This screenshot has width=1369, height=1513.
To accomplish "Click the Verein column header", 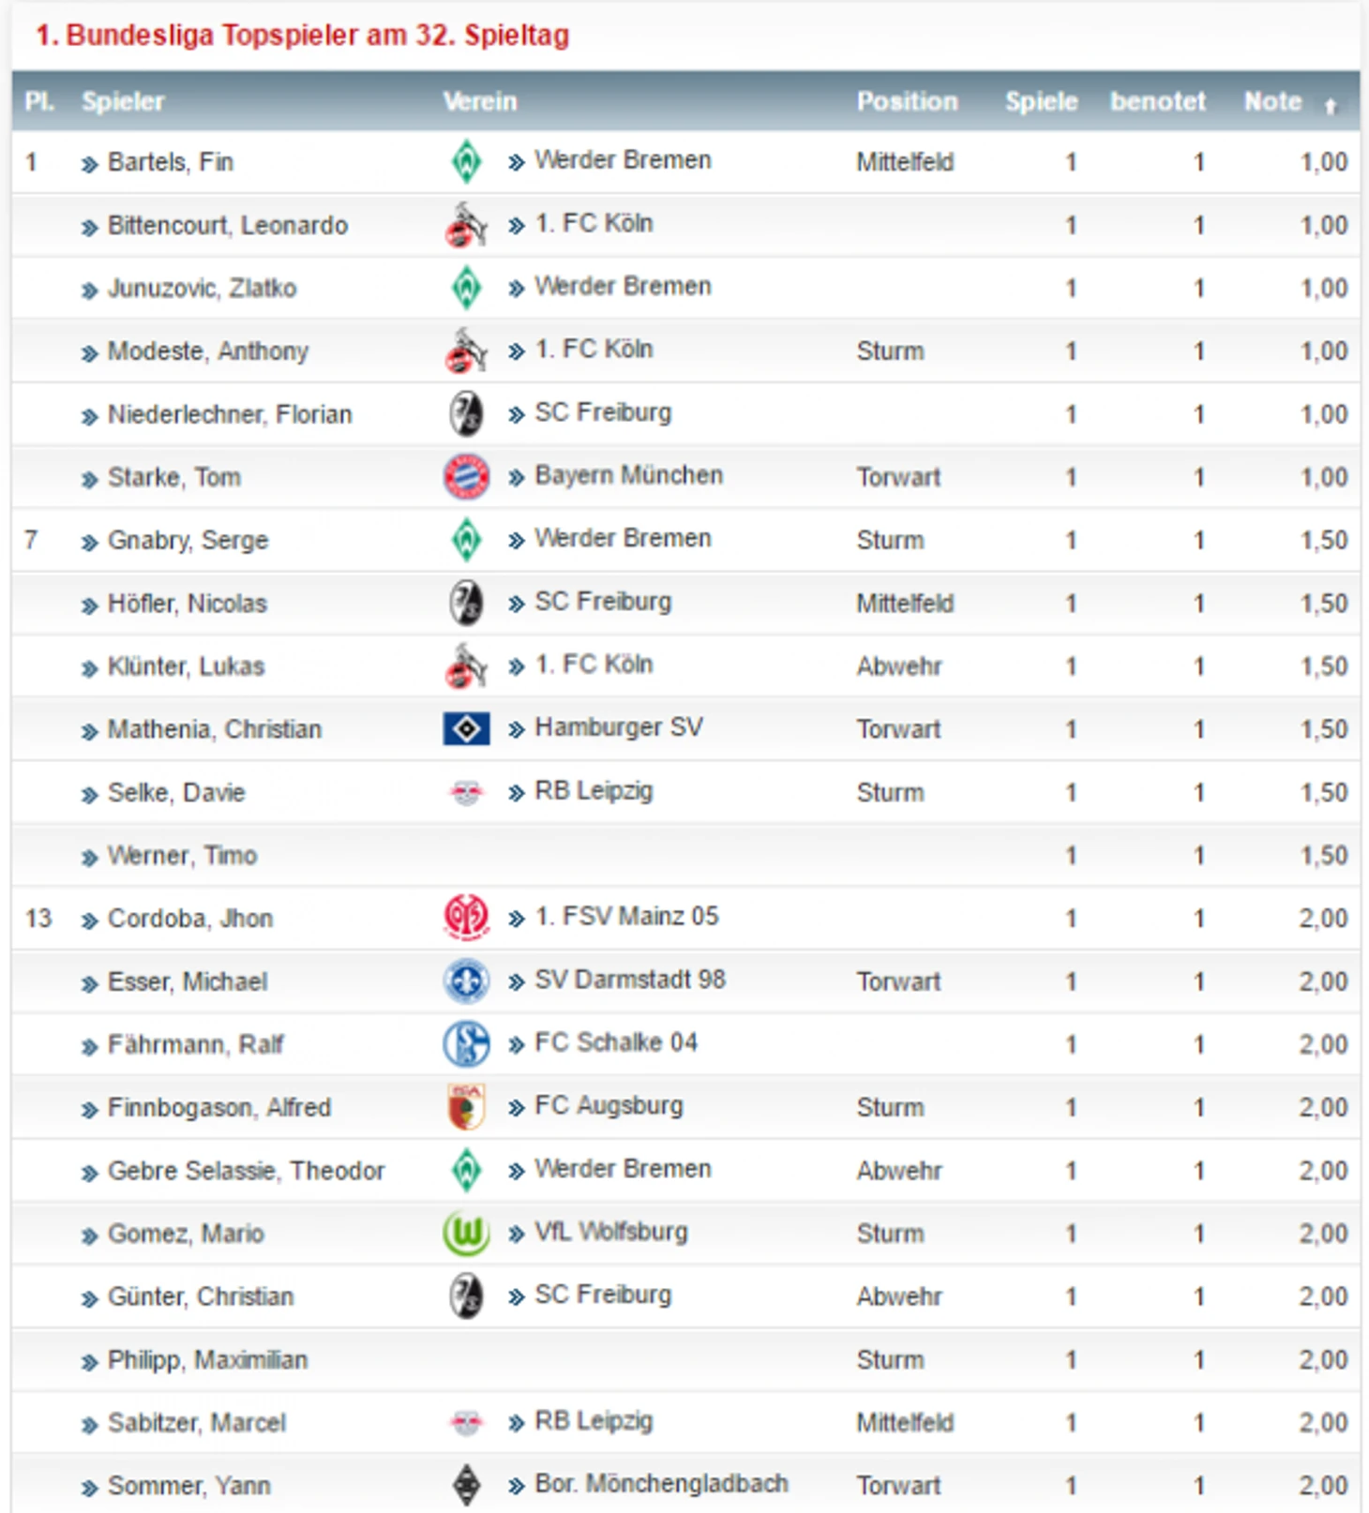I will pyautogui.click(x=479, y=101).
